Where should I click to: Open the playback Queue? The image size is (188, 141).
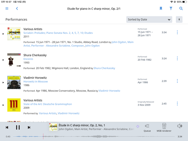click(x=147, y=128)
